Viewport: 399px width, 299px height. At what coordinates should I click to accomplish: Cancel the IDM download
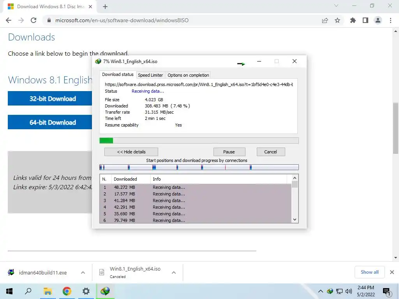pyautogui.click(x=270, y=152)
